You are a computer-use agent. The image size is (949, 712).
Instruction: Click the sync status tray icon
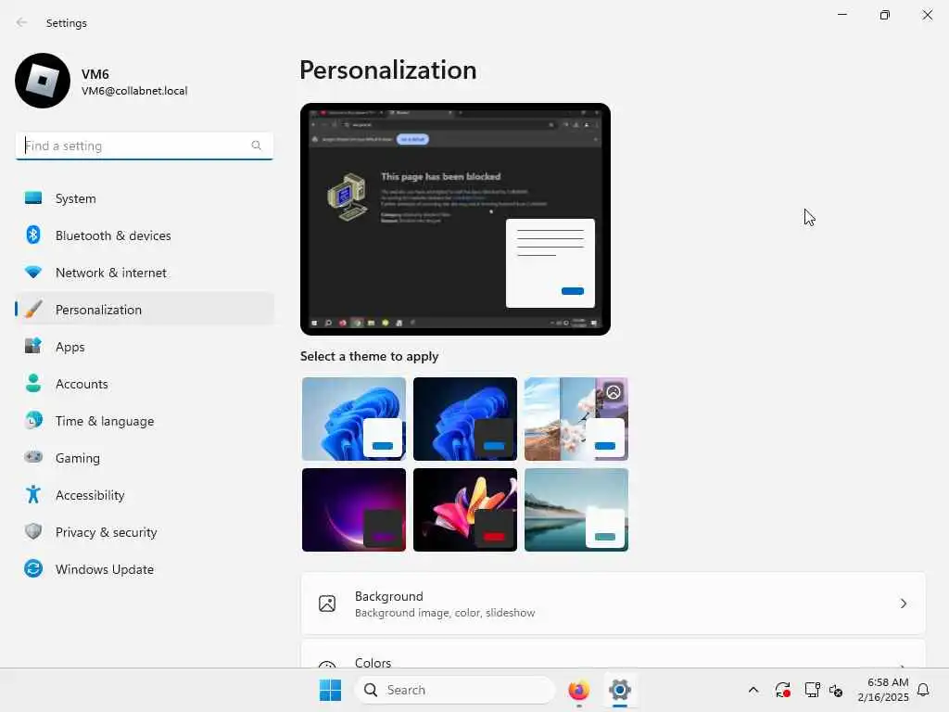[782, 690]
